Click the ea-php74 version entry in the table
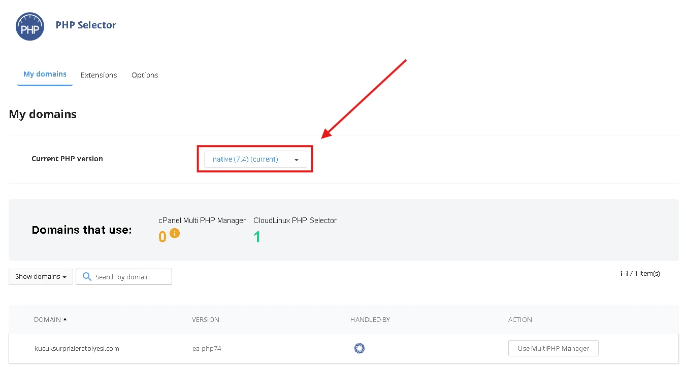Screen dimensions: 686x367 tap(207, 348)
